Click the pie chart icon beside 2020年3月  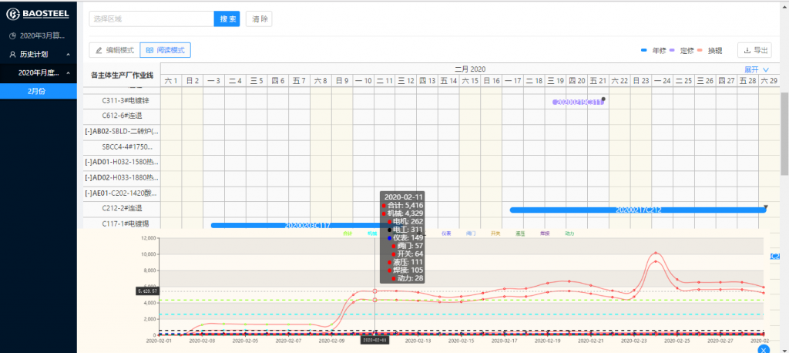click(x=12, y=36)
